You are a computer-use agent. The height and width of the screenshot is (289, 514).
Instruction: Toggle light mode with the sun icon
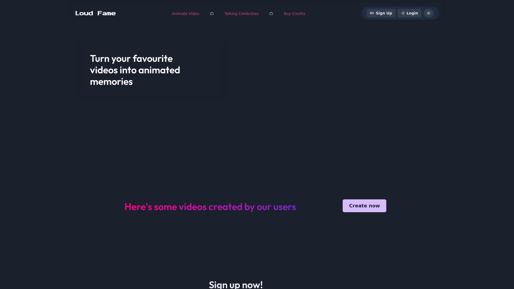pos(429,13)
